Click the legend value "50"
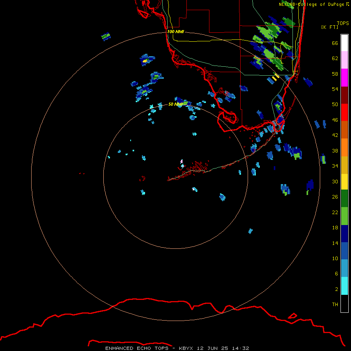This screenshot has width=351, height=351. pos(335,104)
